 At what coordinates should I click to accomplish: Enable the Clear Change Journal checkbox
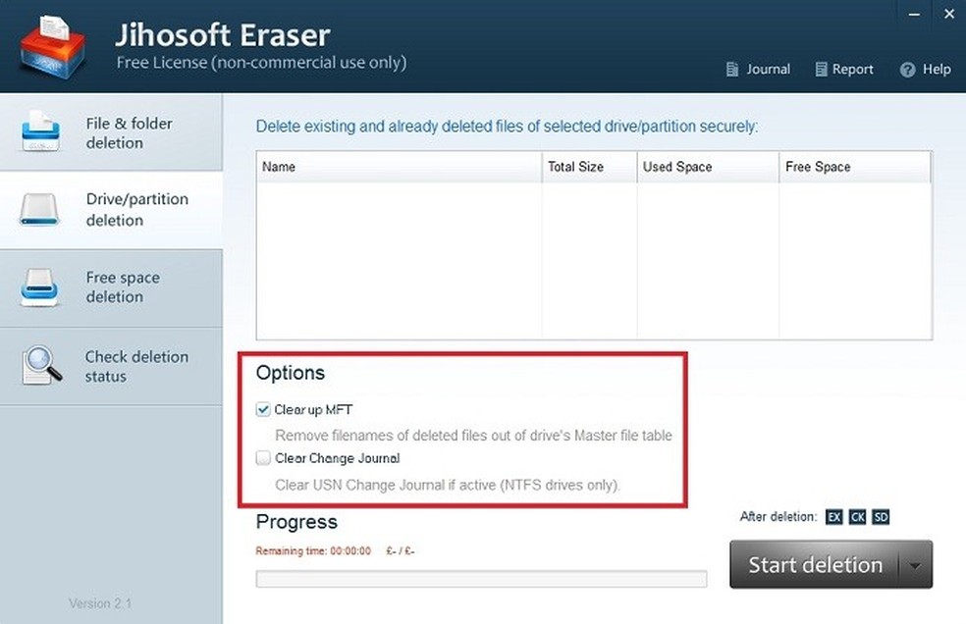(x=263, y=458)
